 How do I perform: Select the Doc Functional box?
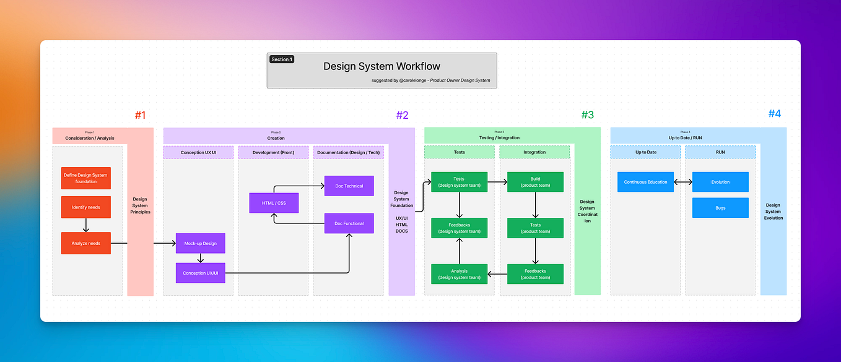pos(349,223)
